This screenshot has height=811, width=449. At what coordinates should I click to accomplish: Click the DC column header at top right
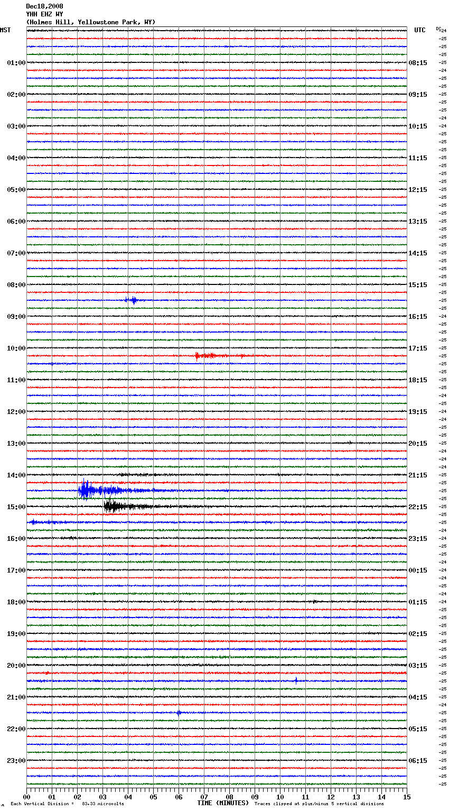click(438, 29)
